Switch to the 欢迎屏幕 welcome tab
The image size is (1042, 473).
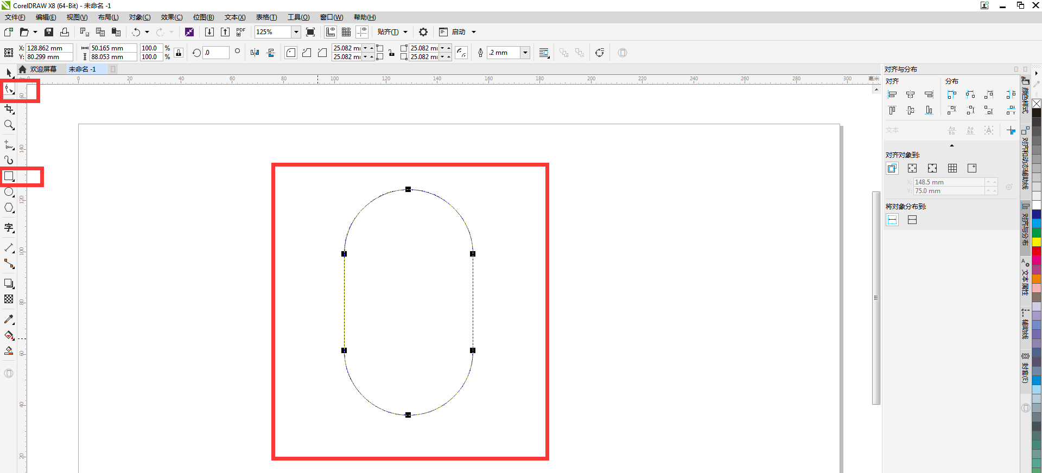43,69
